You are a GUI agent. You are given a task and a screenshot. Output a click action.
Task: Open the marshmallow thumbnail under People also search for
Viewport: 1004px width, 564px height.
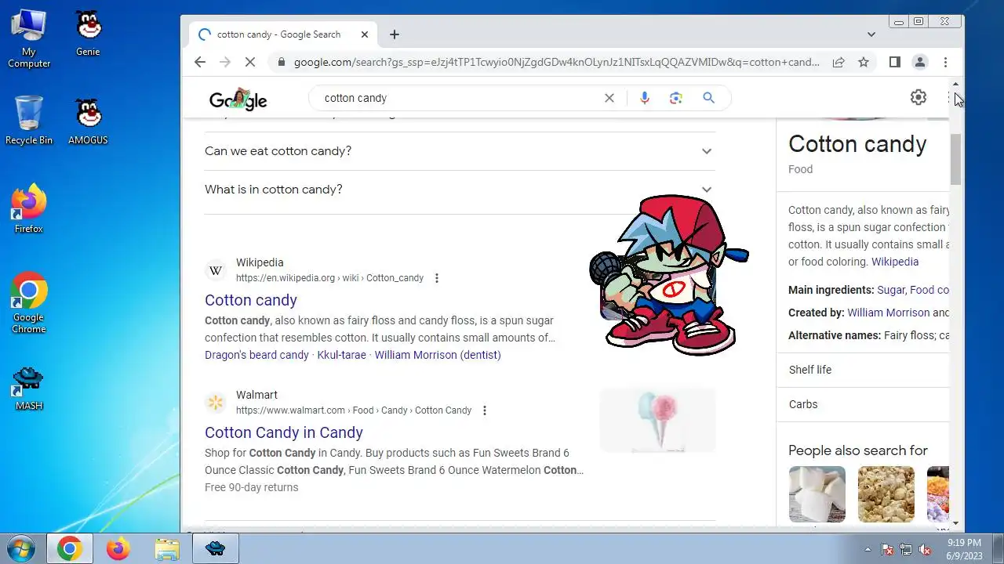pyautogui.click(x=817, y=494)
